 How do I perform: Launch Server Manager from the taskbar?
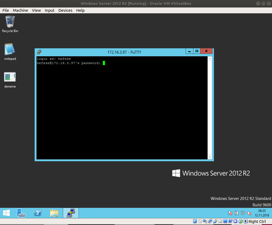21,213
